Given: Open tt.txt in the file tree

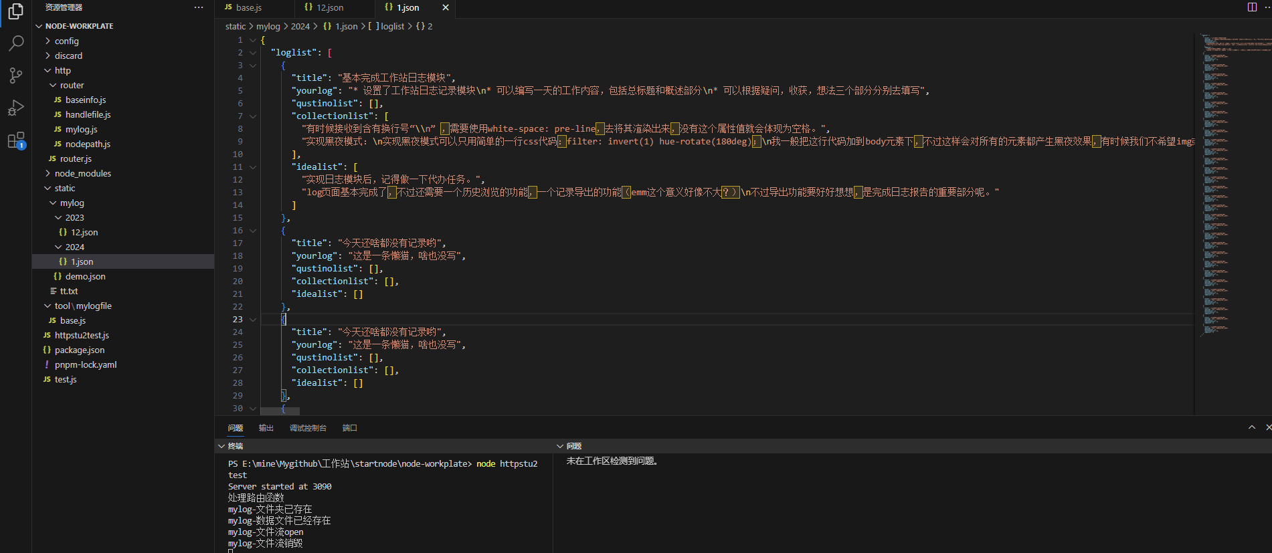Looking at the screenshot, I should pyautogui.click(x=123, y=291).
